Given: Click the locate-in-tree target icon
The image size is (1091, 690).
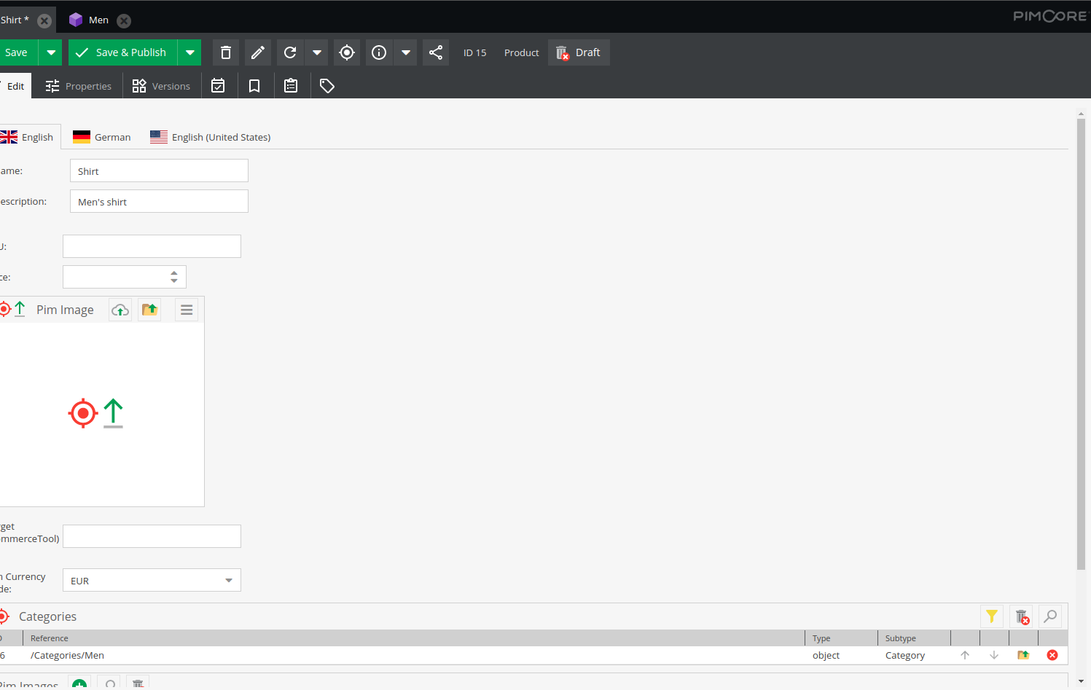Looking at the screenshot, I should [347, 52].
